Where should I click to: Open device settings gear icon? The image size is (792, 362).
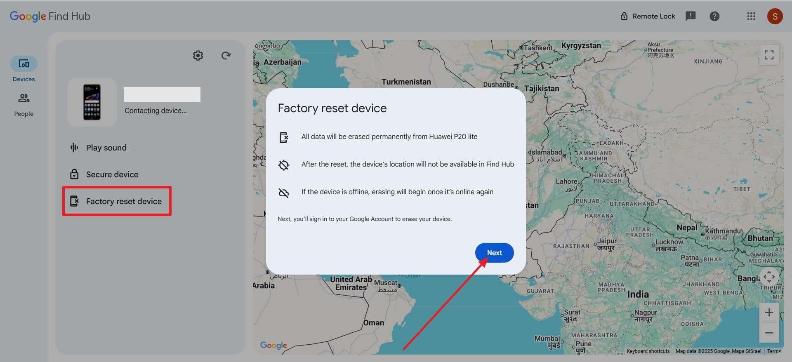coord(198,55)
